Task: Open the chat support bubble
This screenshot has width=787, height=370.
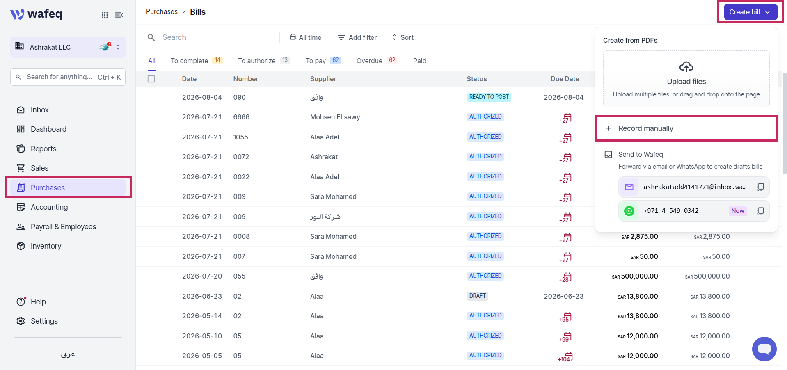Action: point(764,349)
